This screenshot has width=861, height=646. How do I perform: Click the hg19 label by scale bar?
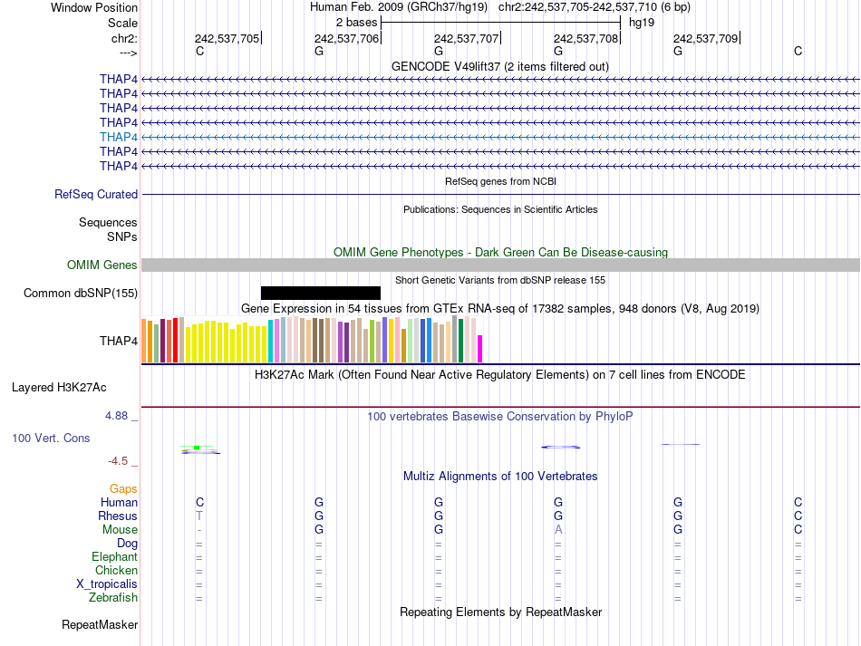(x=642, y=23)
